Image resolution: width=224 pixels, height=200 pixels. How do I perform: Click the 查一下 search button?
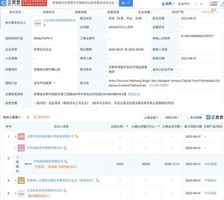tap(126, 3)
